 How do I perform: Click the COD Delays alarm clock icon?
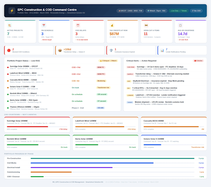78,26
